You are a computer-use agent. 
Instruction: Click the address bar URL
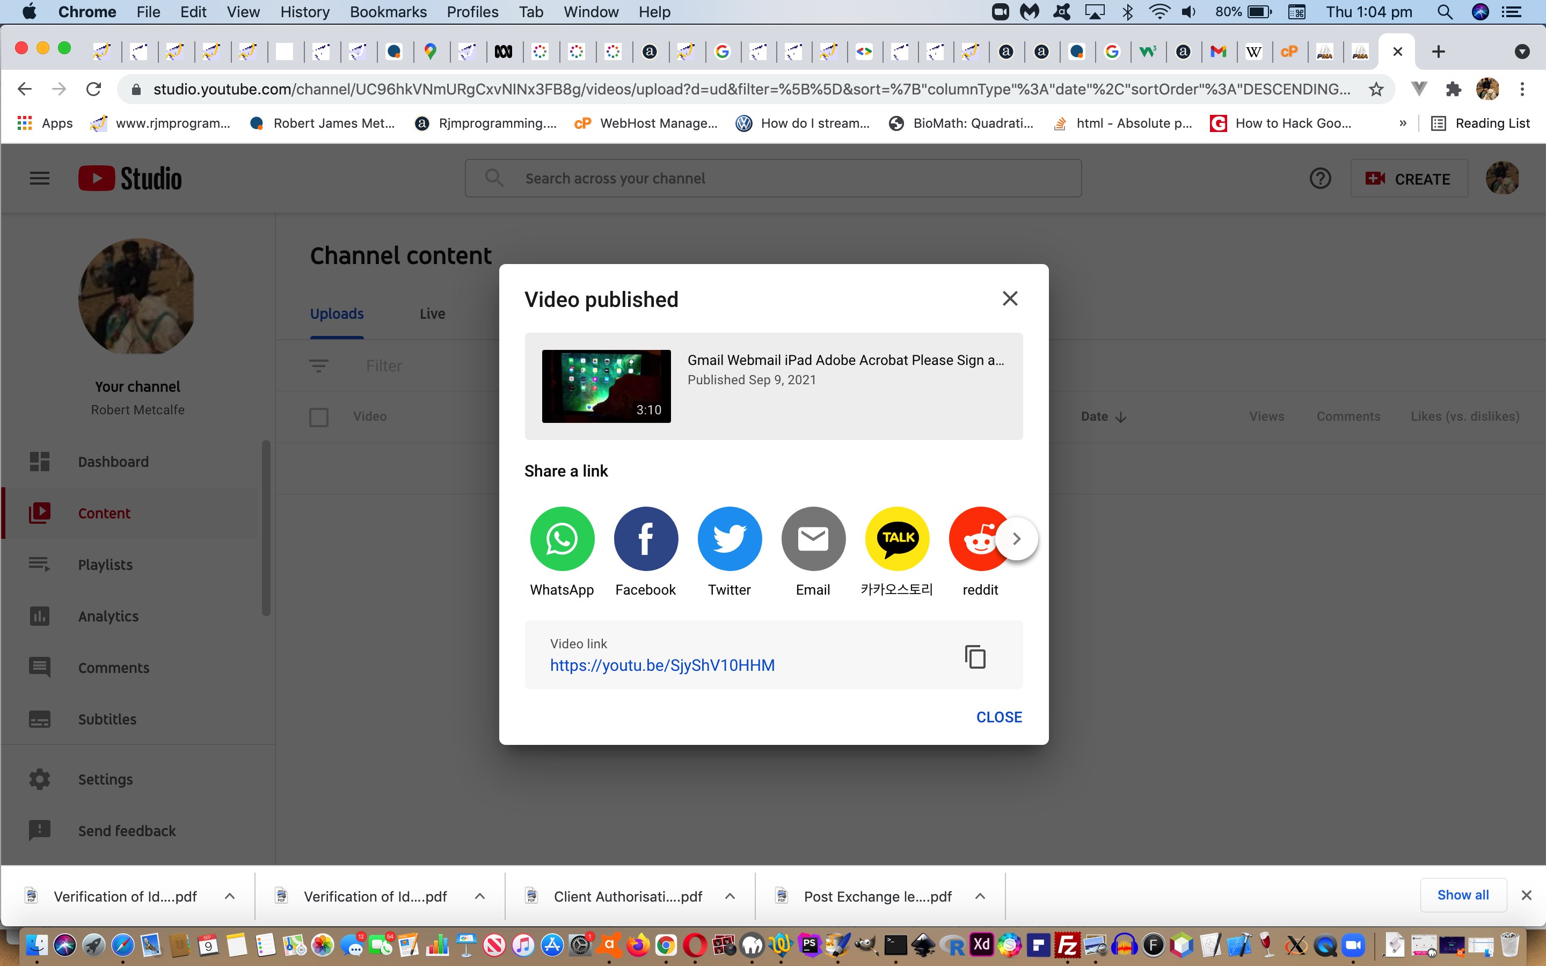[752, 89]
